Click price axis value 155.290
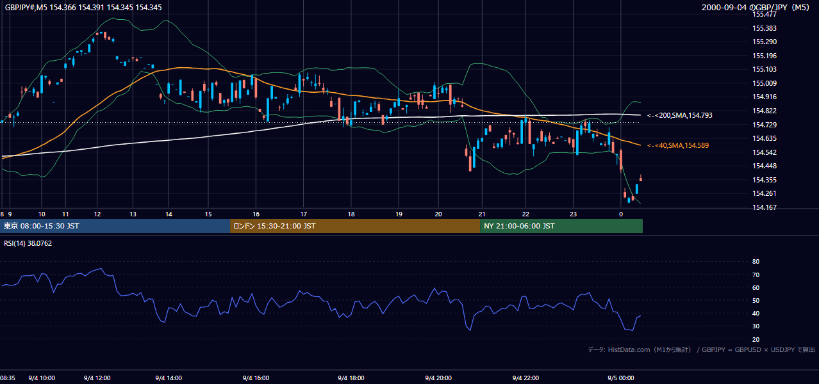 (764, 42)
